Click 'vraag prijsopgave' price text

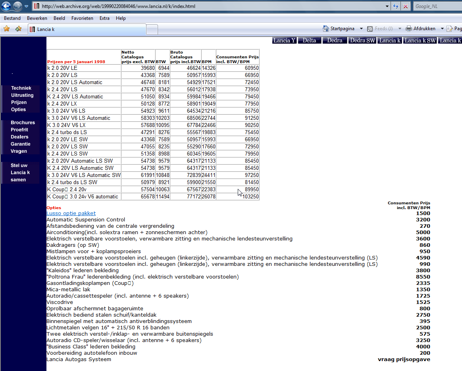click(x=404, y=359)
